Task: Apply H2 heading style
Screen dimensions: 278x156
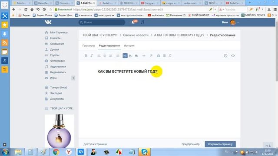Action: pos(131,56)
